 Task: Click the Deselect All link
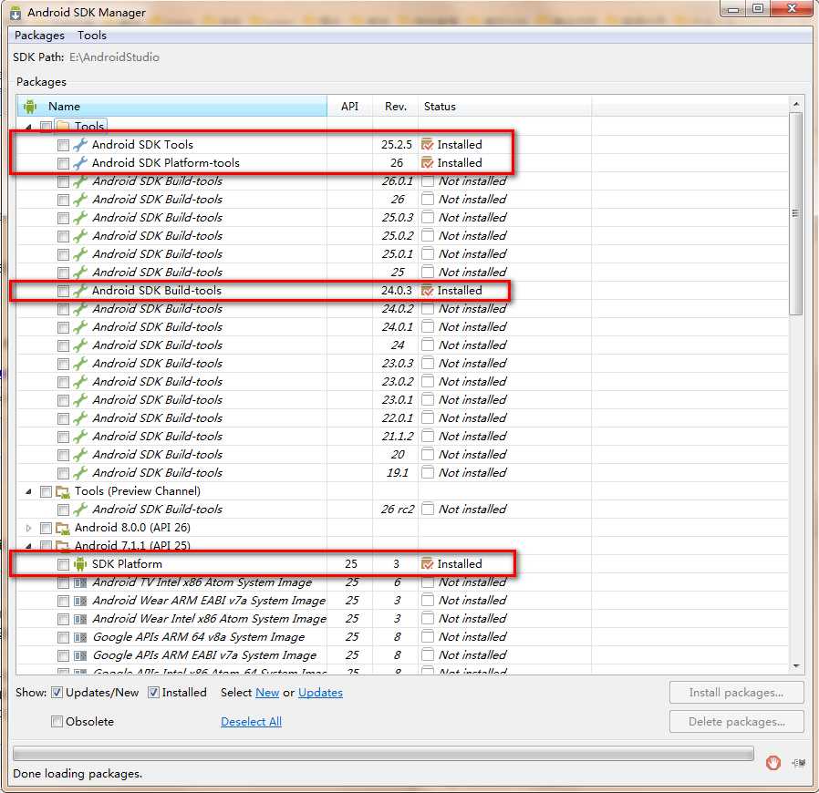tap(251, 722)
